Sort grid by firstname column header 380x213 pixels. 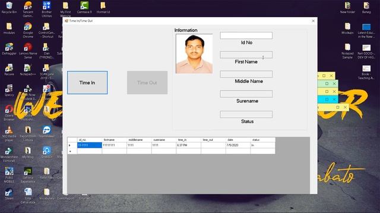[x=115, y=140]
